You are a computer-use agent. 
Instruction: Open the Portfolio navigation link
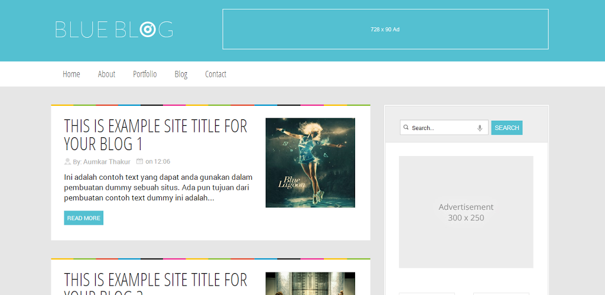point(145,74)
